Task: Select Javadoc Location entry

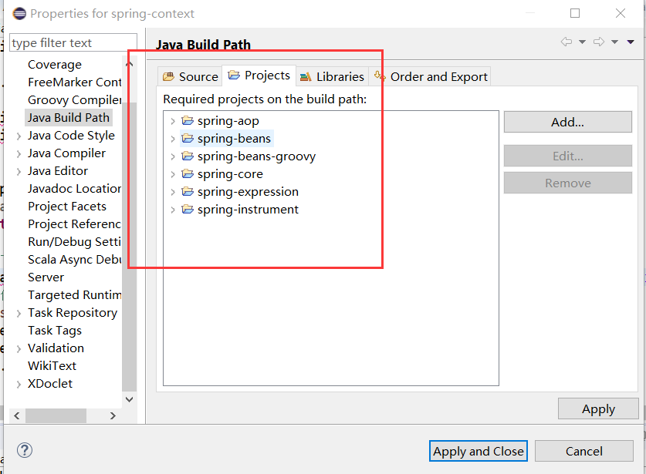Action: click(74, 189)
